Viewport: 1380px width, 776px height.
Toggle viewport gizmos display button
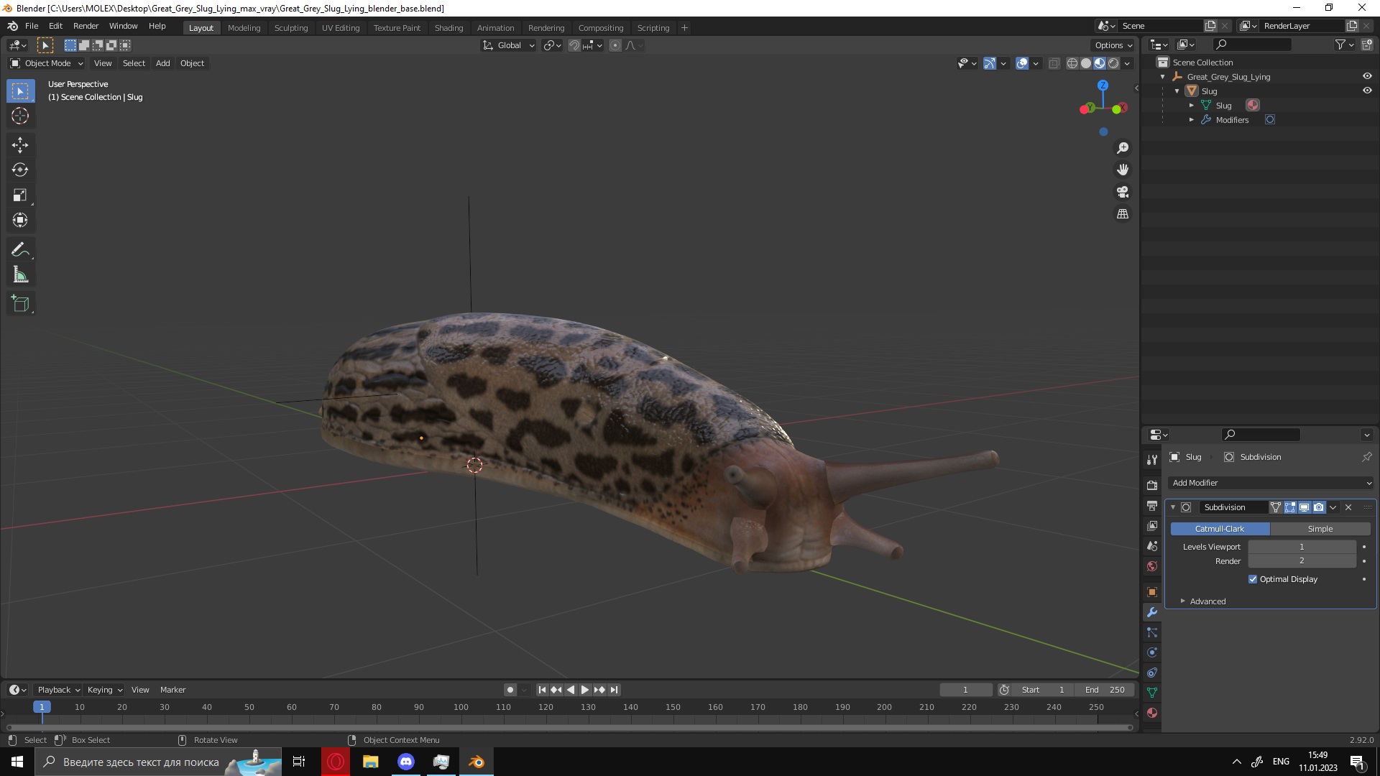coord(990,63)
